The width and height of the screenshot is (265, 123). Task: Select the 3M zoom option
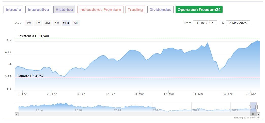48,23
